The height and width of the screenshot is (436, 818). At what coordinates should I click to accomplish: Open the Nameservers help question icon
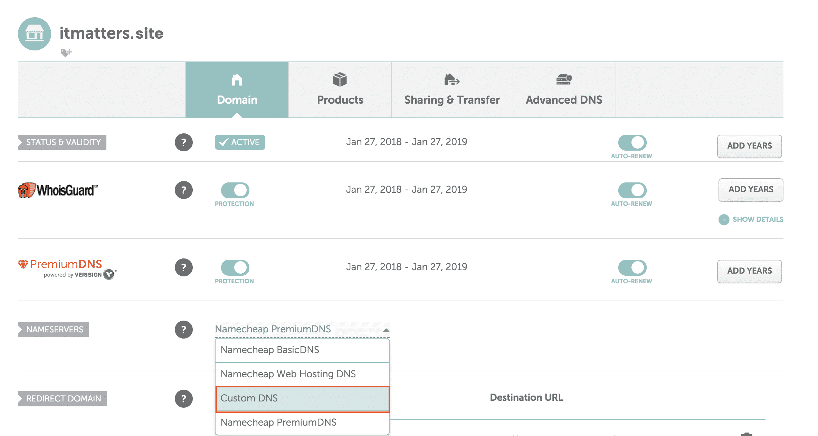(x=183, y=330)
